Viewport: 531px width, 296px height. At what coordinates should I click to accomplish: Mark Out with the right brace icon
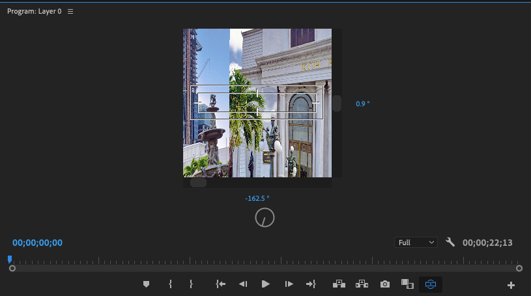tap(191, 284)
